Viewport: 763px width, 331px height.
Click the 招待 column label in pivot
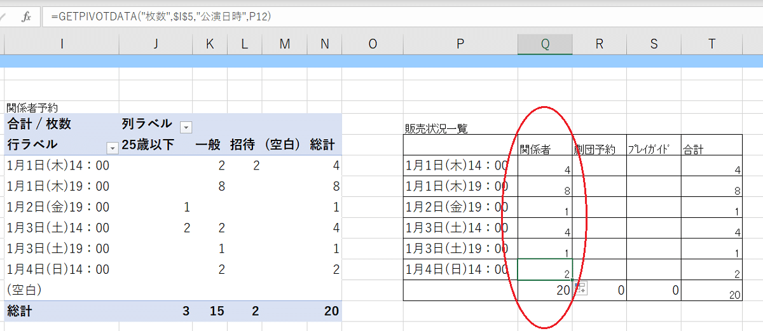[x=244, y=145]
